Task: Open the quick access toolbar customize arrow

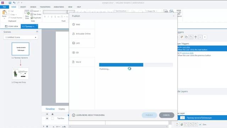Action: 22,3
